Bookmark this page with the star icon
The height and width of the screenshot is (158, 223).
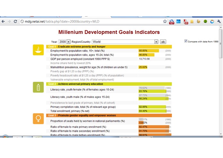click(x=165, y=21)
